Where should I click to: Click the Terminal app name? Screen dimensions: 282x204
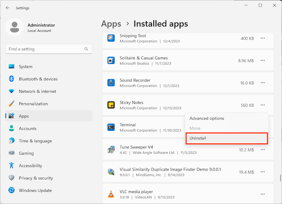(128, 125)
